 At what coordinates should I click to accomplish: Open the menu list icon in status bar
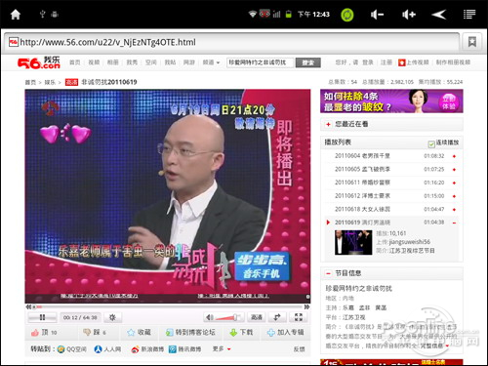[x=469, y=15]
